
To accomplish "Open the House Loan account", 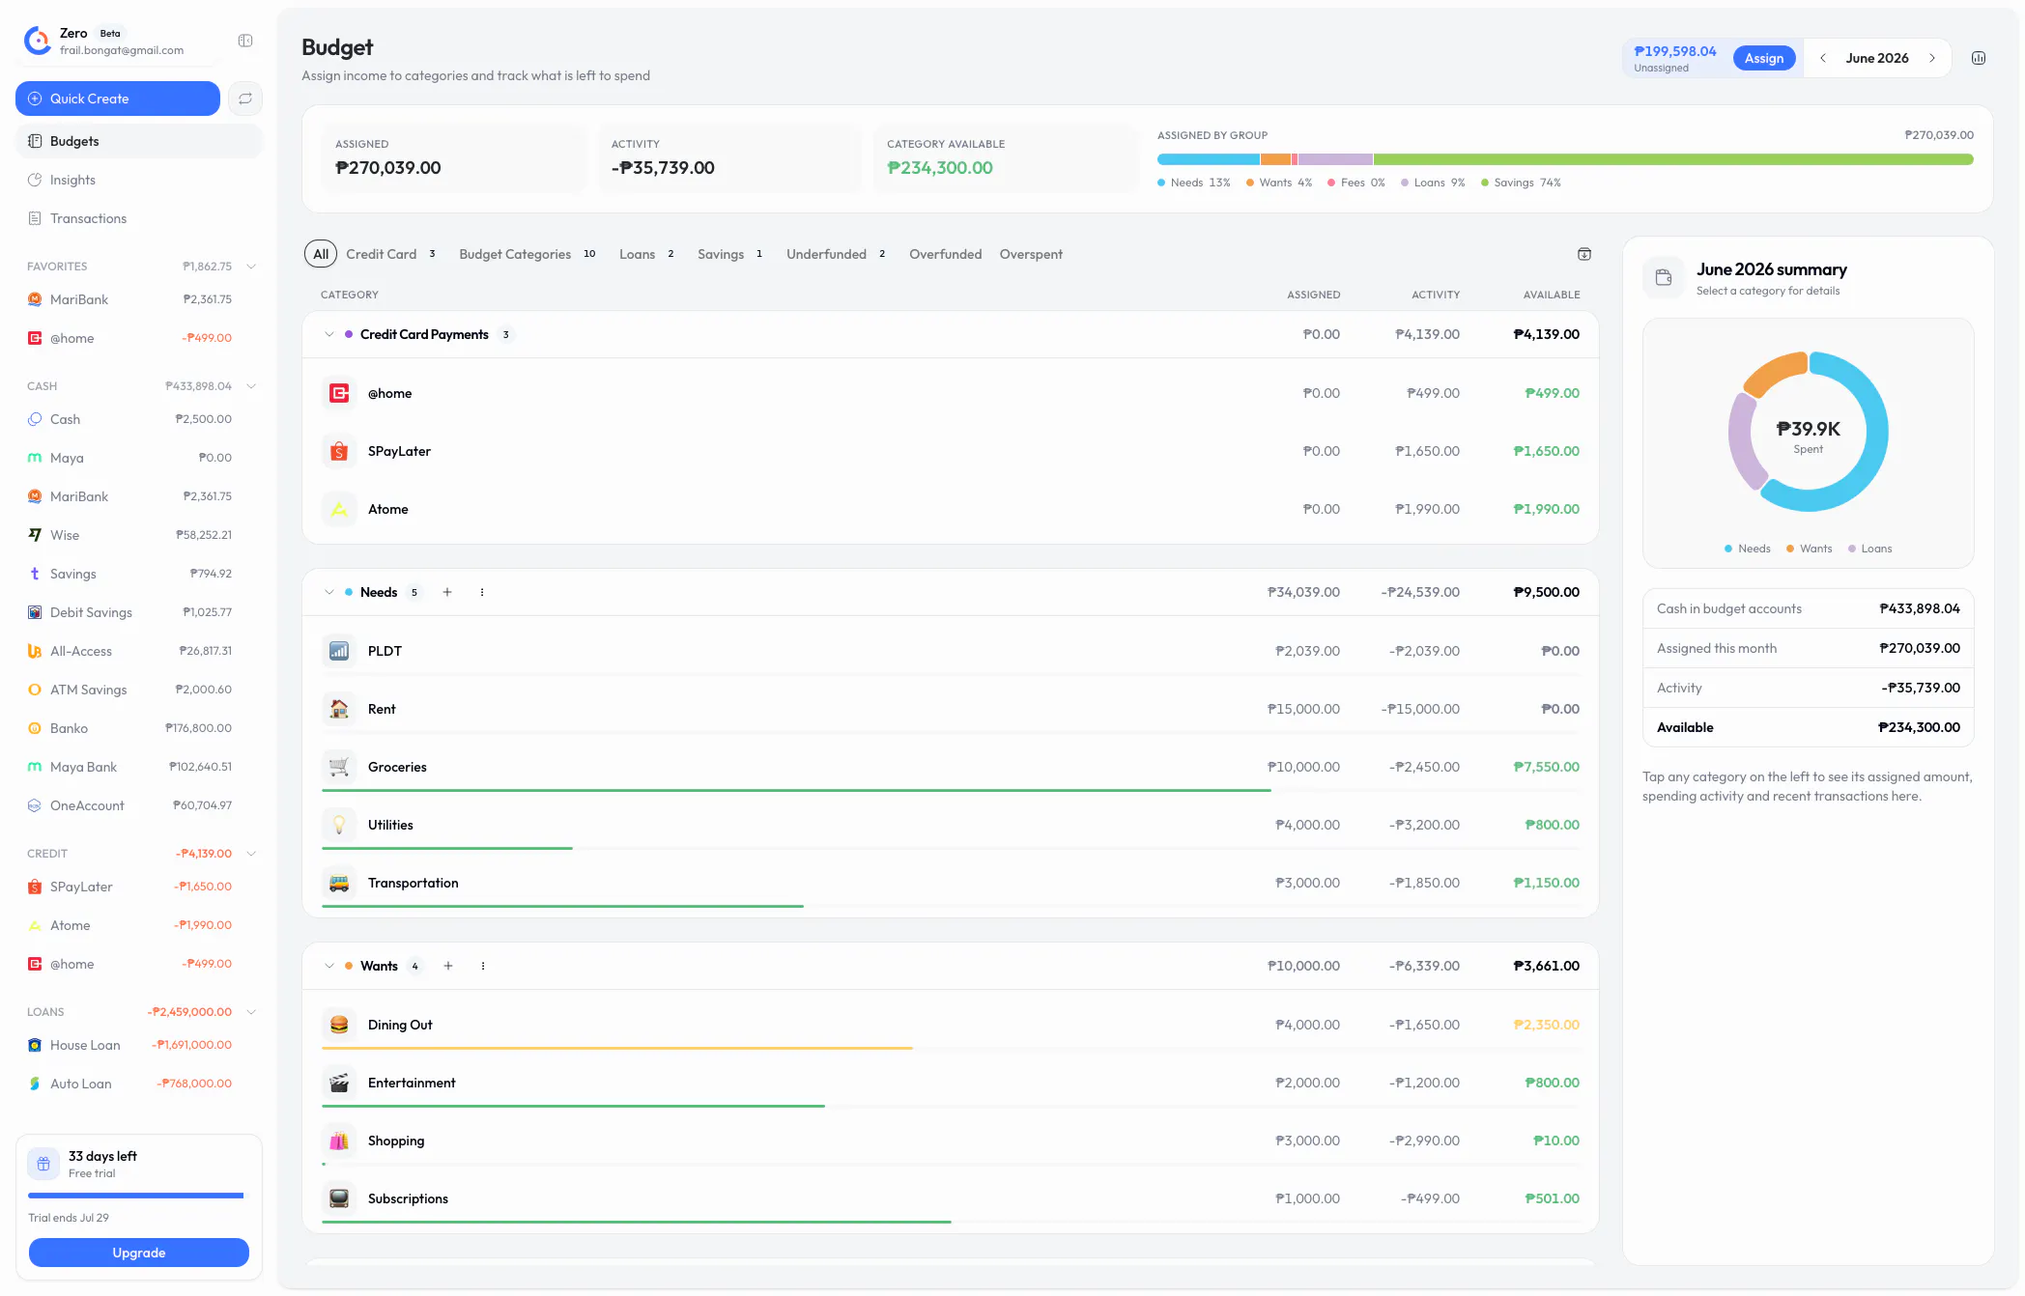I will (139, 1045).
